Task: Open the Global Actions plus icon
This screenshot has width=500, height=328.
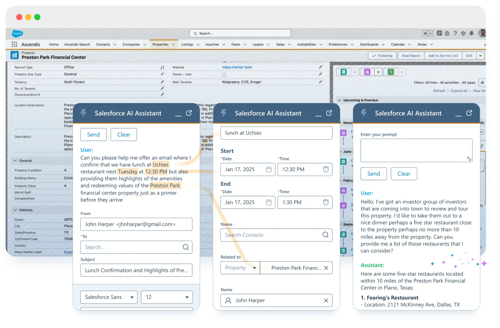Action: (x=439, y=33)
